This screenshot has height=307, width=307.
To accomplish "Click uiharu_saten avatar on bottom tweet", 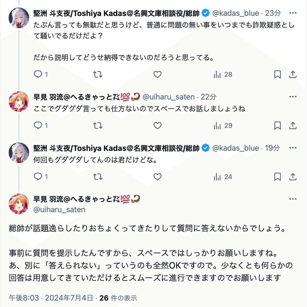I will click(19, 204).
